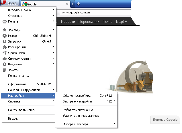Click the puzzle icon for Расширения
The width and height of the screenshot is (182, 133).
(x=5, y=47)
